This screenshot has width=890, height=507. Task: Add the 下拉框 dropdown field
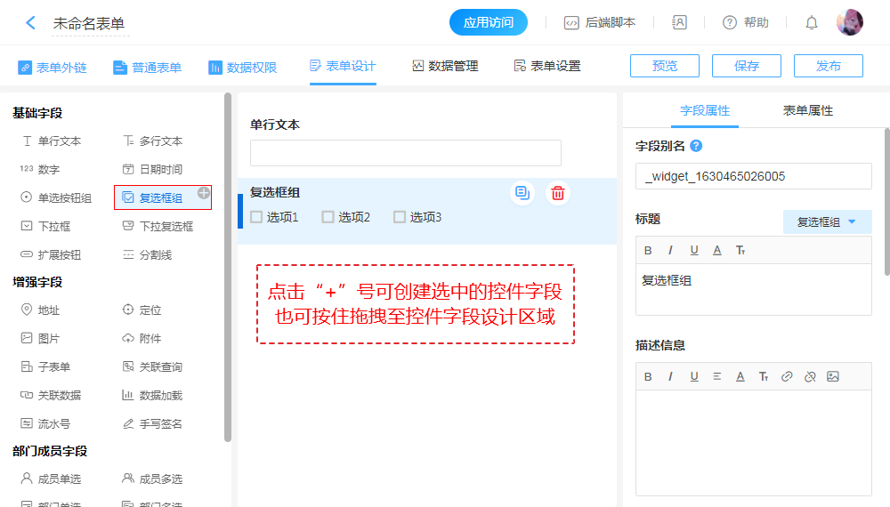click(x=53, y=226)
